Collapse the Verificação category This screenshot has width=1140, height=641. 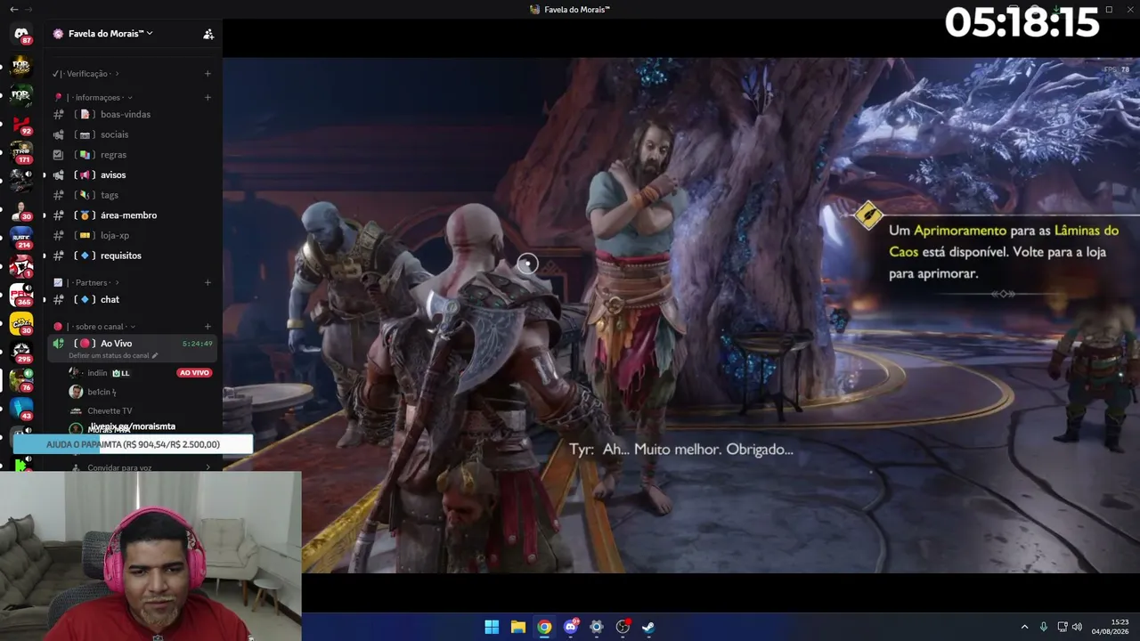tap(85, 74)
